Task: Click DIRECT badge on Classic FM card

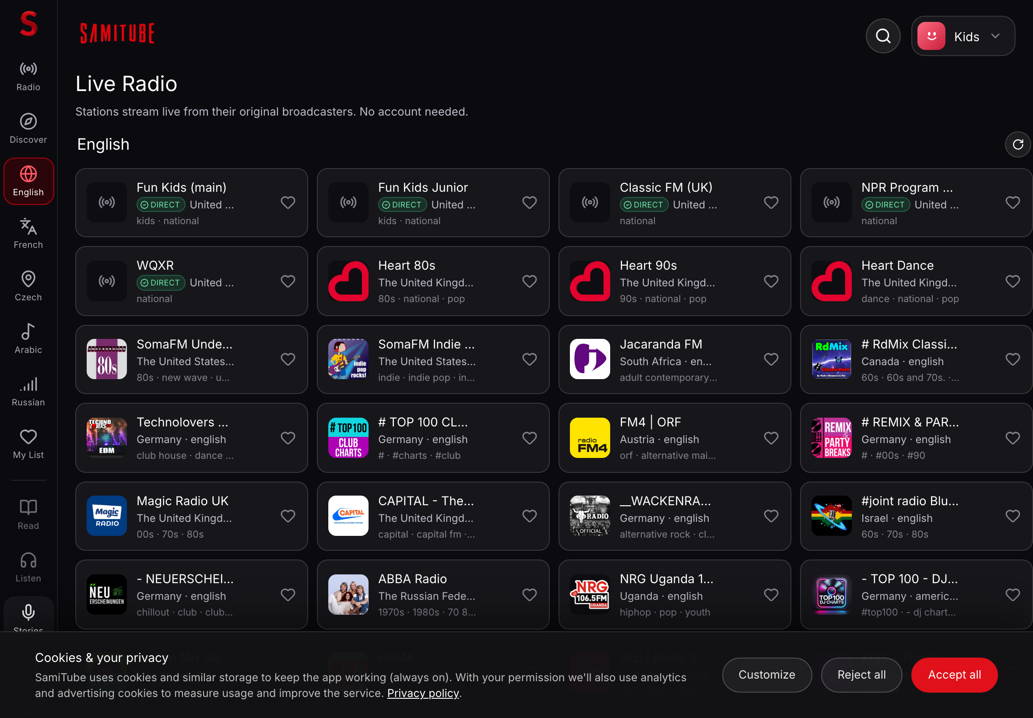Action: (x=643, y=205)
